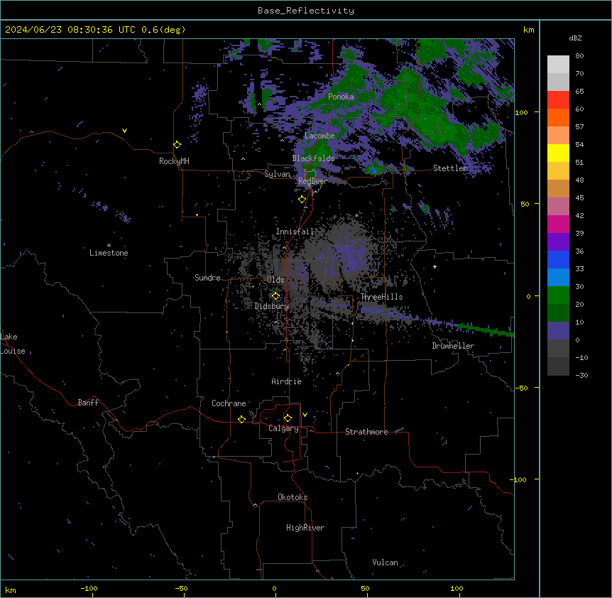Select the yellow 51-54 dBZ legend swatch
This screenshot has width=612, height=598.
point(558,153)
